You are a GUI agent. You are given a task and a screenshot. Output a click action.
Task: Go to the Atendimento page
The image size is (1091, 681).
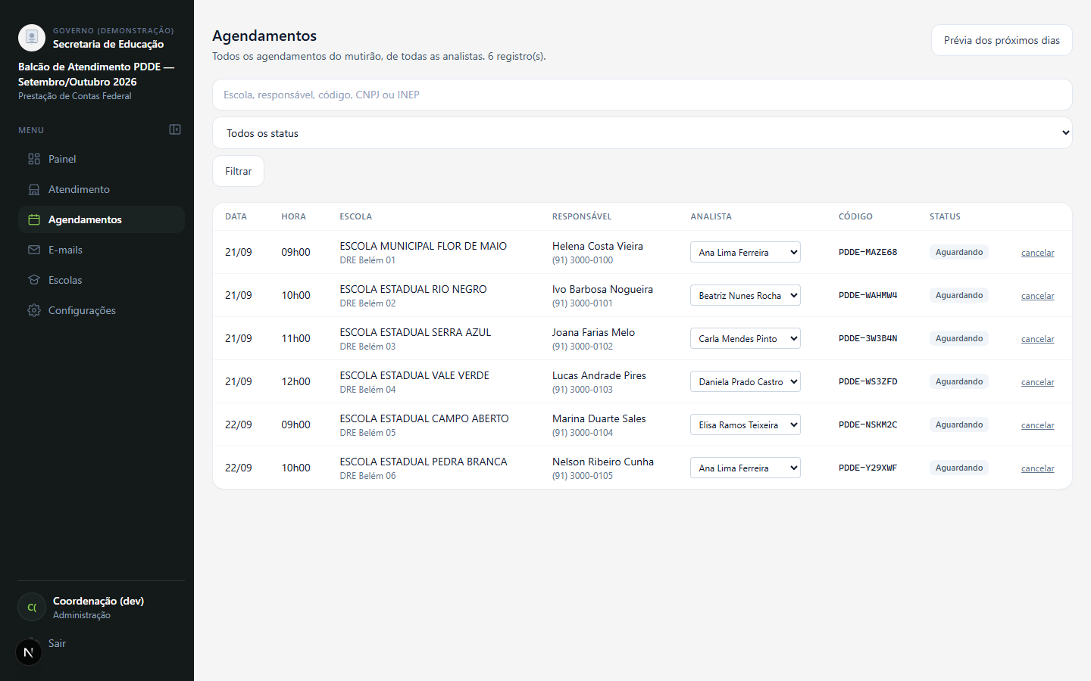pos(102,189)
